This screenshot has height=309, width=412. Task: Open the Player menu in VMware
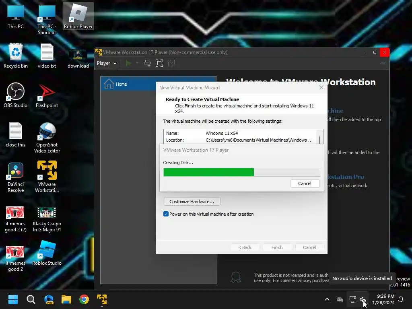[106, 63]
